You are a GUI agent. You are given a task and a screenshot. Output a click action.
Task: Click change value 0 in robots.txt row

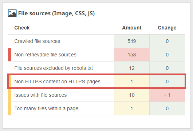click(x=167, y=68)
